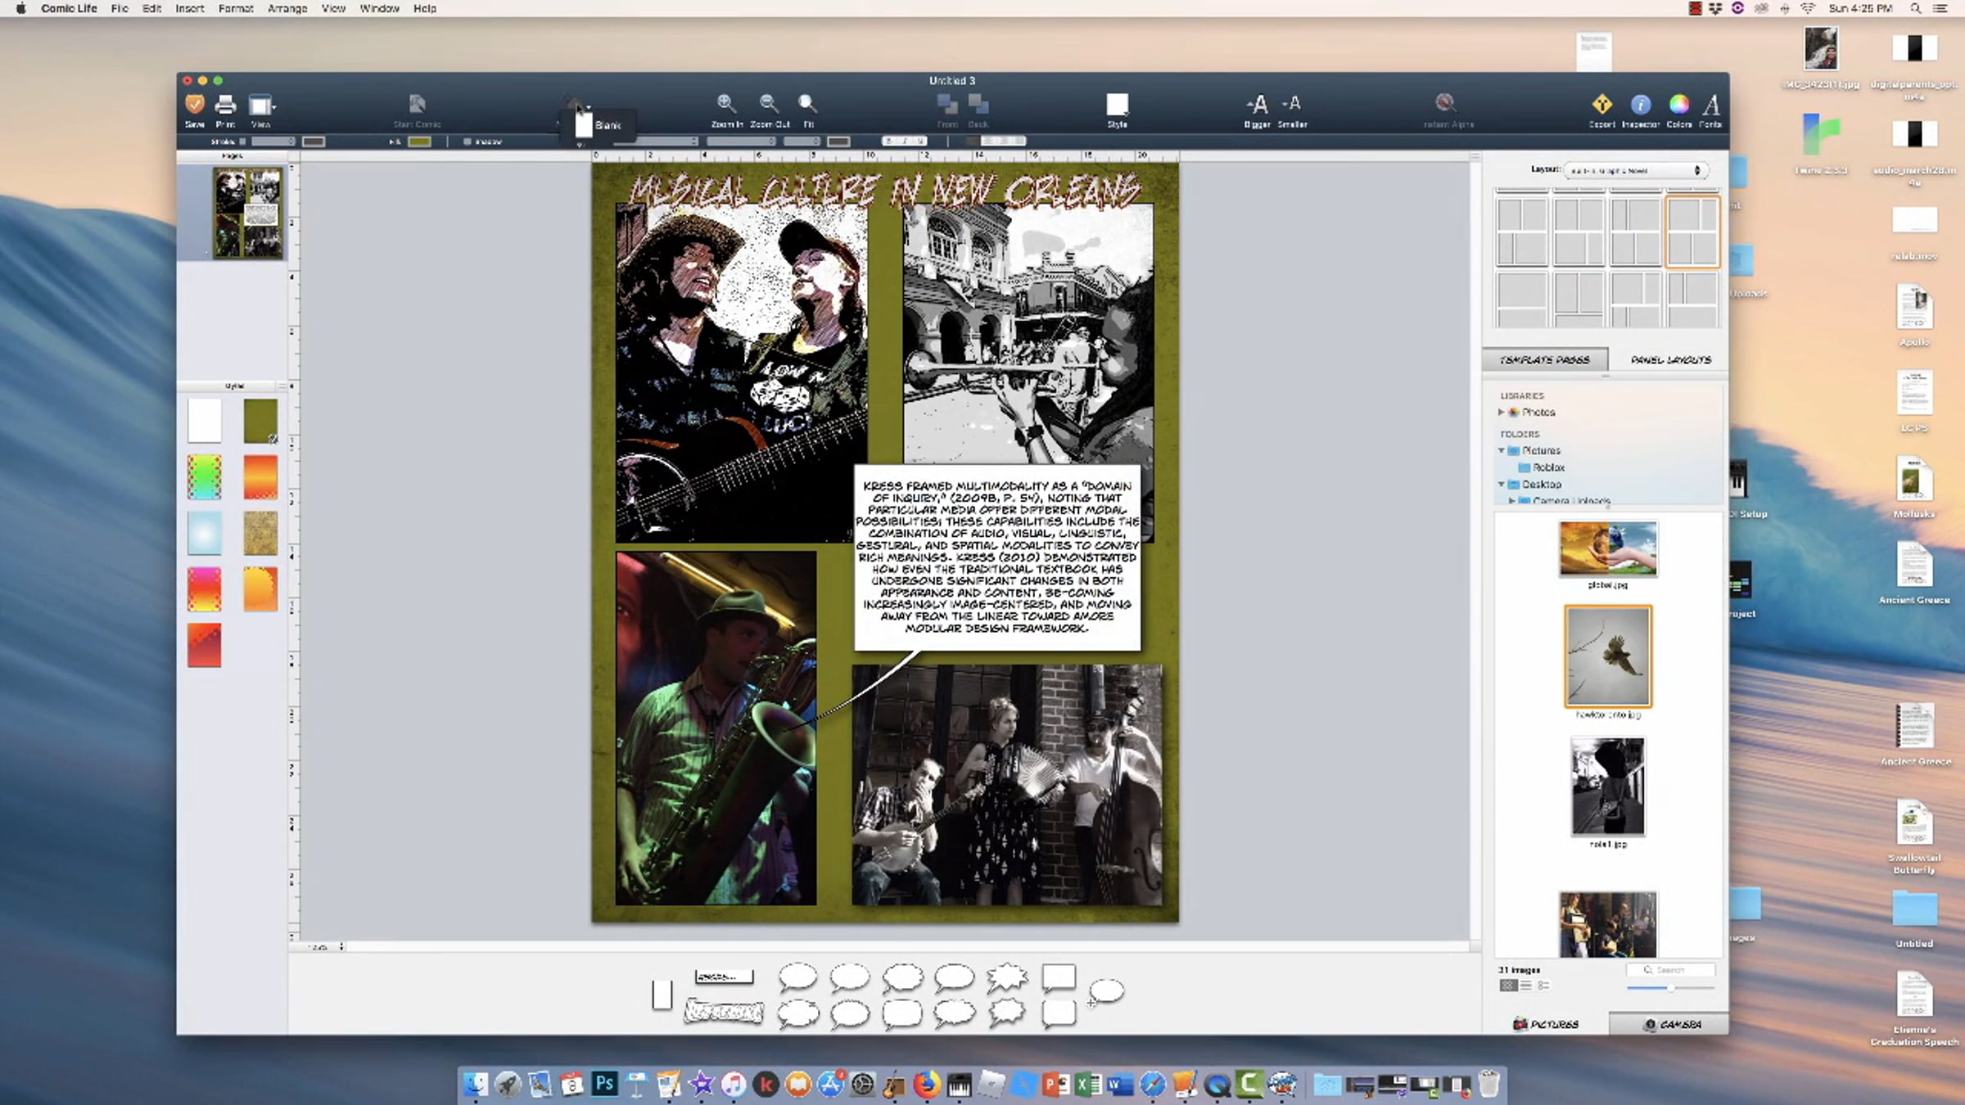
Task: Expand the Photos library
Action: (1502, 413)
